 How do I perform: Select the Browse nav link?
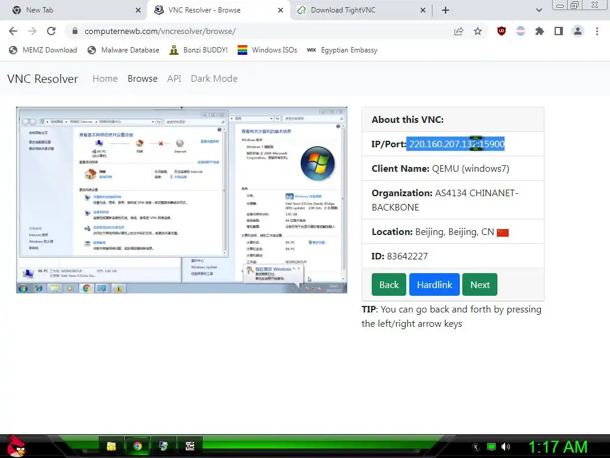pos(142,79)
